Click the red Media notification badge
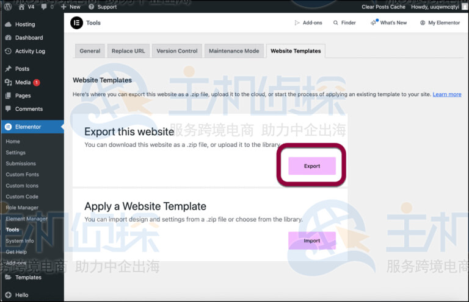Screen dimensions: 469x302 click(37, 83)
